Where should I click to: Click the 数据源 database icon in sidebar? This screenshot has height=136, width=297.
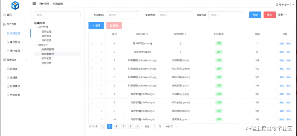point(8,69)
